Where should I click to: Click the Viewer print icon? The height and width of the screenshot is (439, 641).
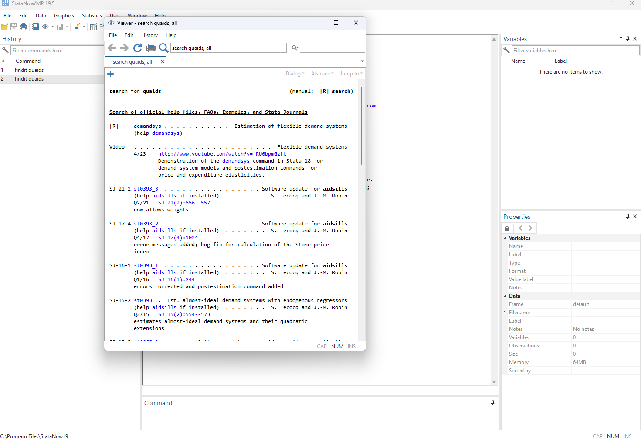click(x=151, y=48)
